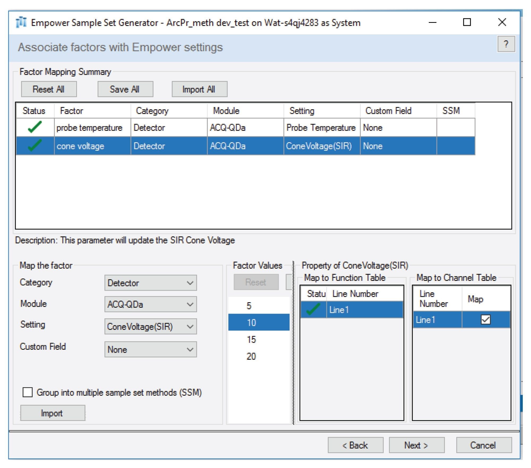Open the Category dropdown showing Detector
This screenshot has width=531, height=468.
tap(151, 283)
